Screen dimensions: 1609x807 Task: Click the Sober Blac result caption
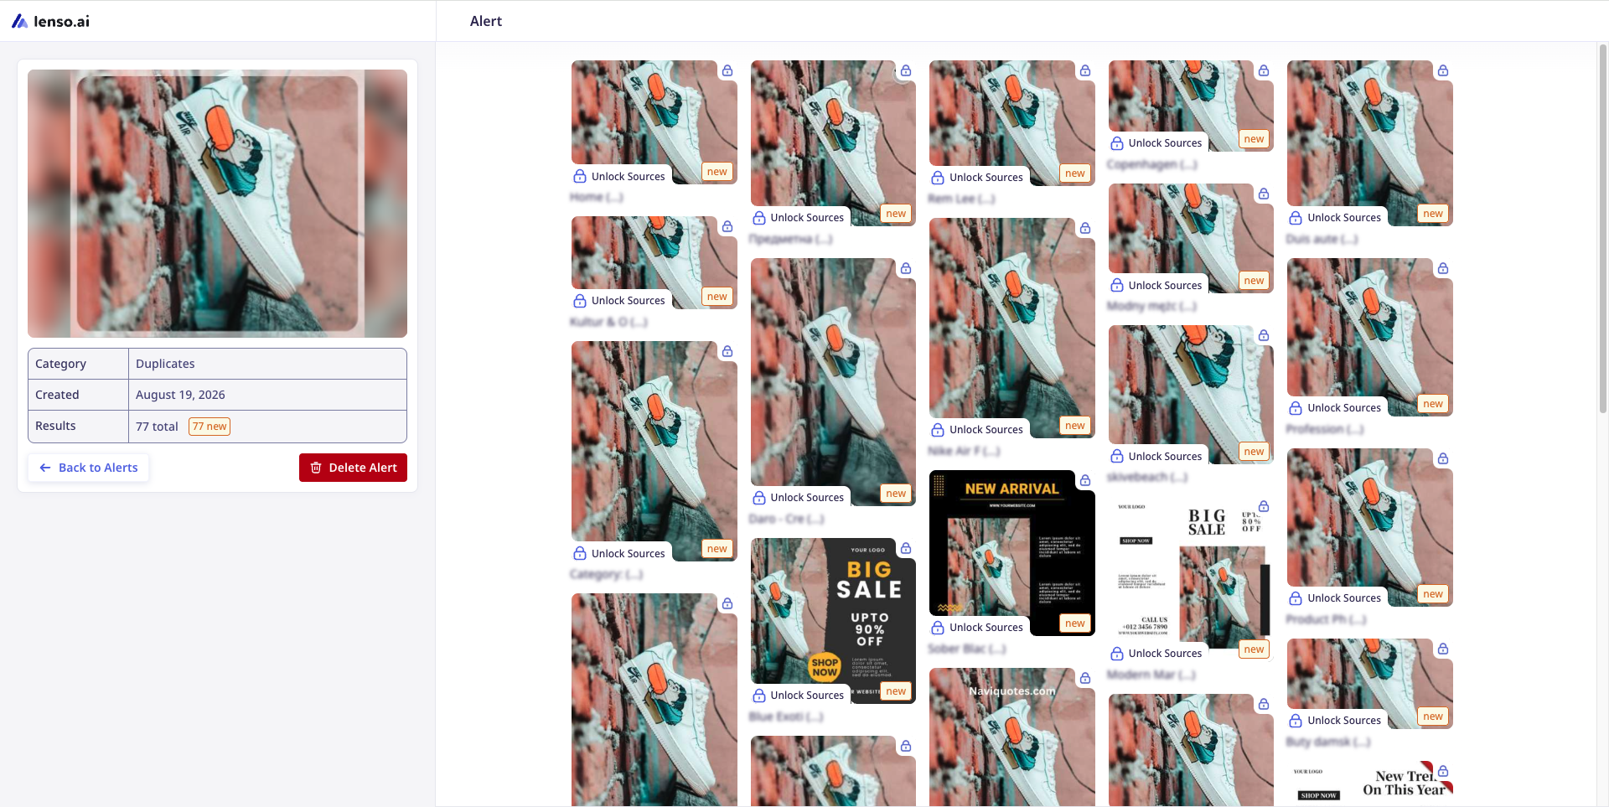[x=967, y=649]
